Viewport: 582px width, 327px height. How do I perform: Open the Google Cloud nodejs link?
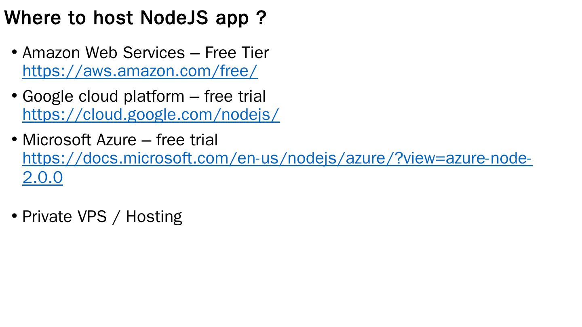[151, 115]
